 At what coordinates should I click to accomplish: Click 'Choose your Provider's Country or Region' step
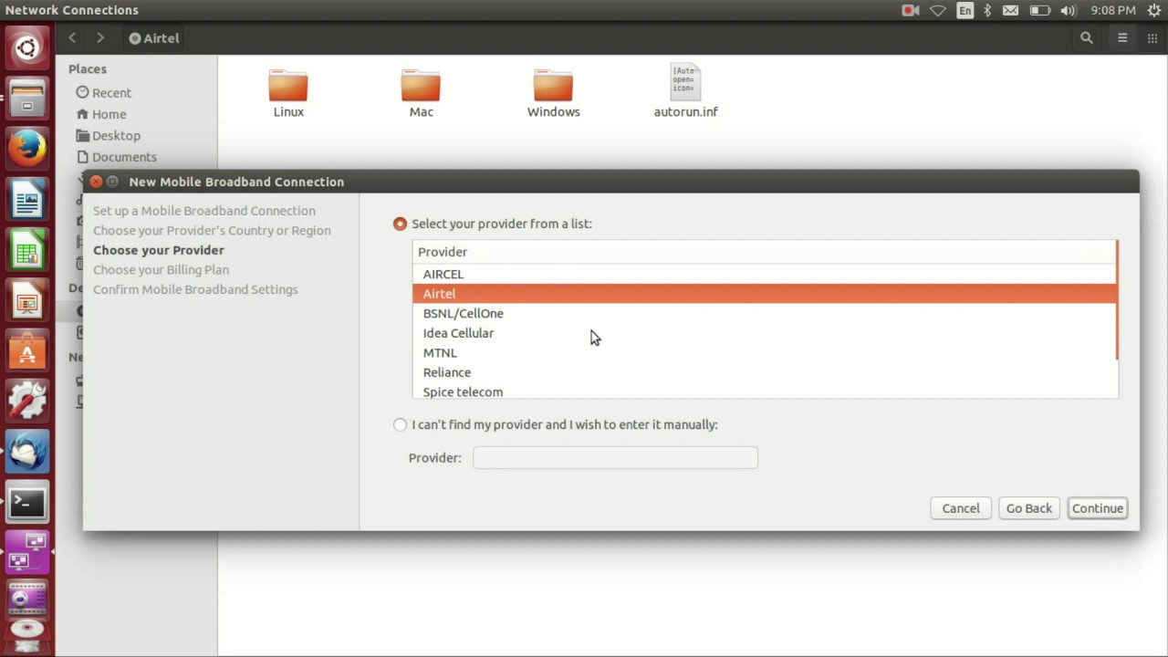pos(212,231)
